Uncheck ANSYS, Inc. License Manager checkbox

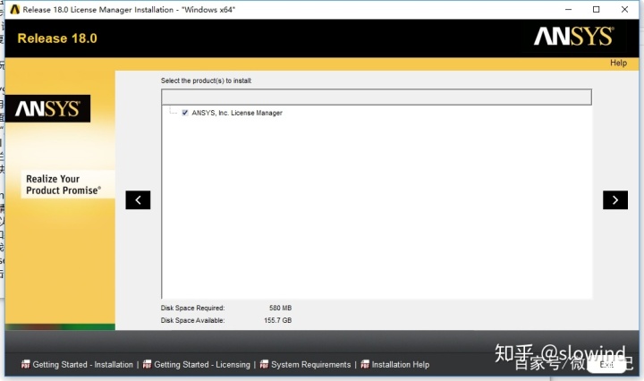click(185, 113)
